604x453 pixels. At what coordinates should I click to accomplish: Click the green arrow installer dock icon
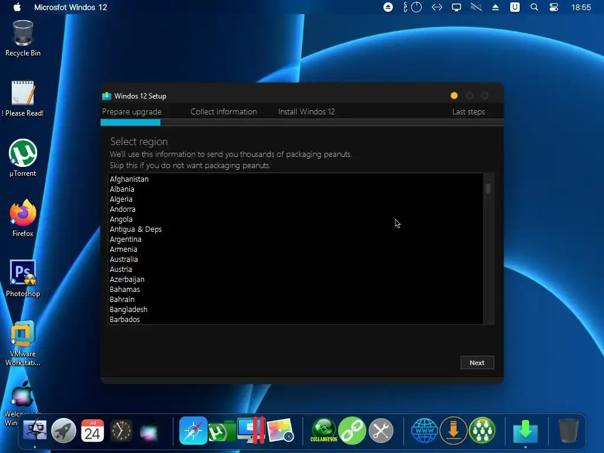tap(526, 431)
